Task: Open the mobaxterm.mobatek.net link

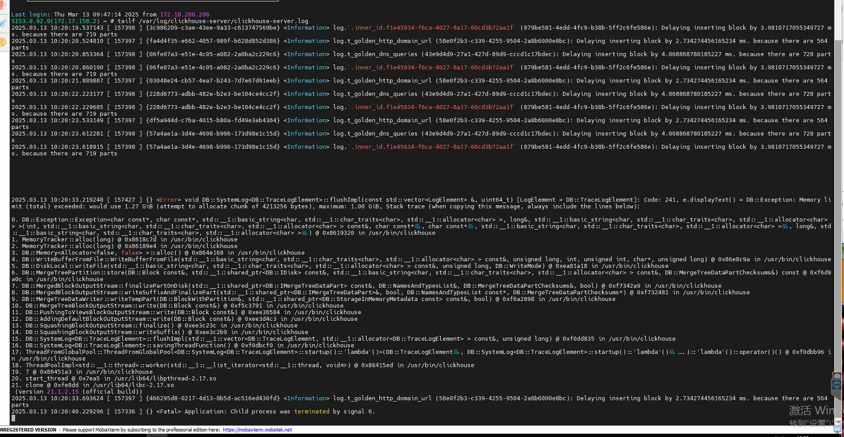Action: tap(257, 430)
